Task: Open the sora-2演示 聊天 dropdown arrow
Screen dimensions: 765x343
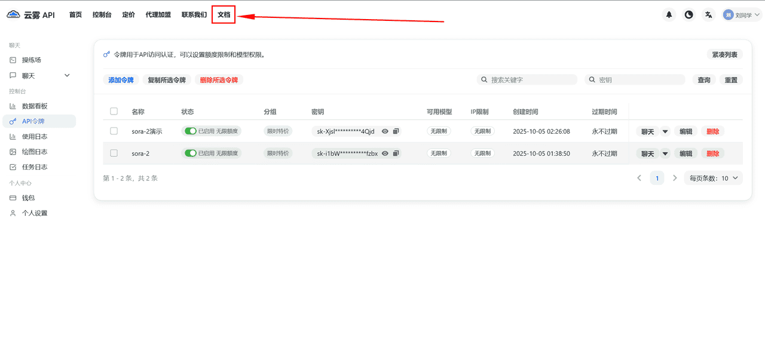Action: point(665,132)
